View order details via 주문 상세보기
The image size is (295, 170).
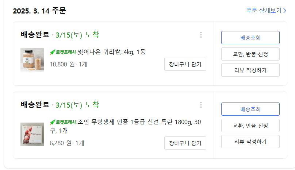coord(264,11)
